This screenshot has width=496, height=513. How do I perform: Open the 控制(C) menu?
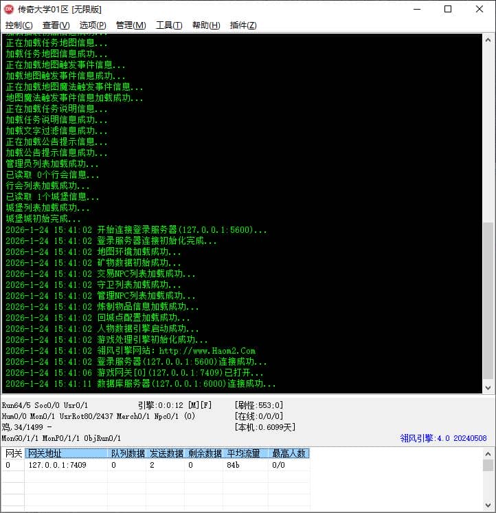[19, 25]
